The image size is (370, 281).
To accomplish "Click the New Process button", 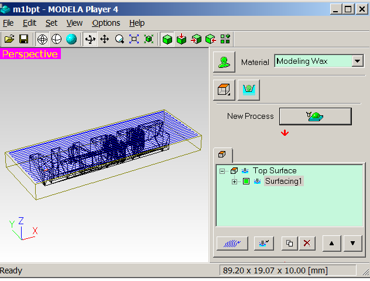I will point(315,116).
